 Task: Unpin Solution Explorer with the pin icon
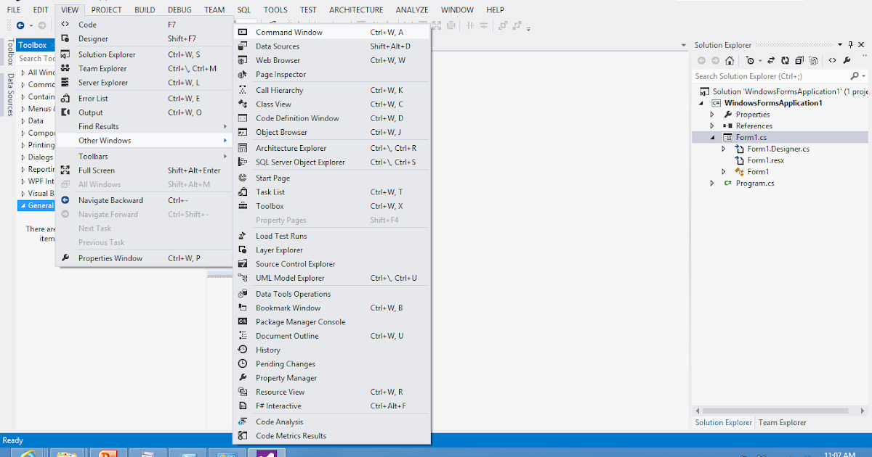[850, 44]
